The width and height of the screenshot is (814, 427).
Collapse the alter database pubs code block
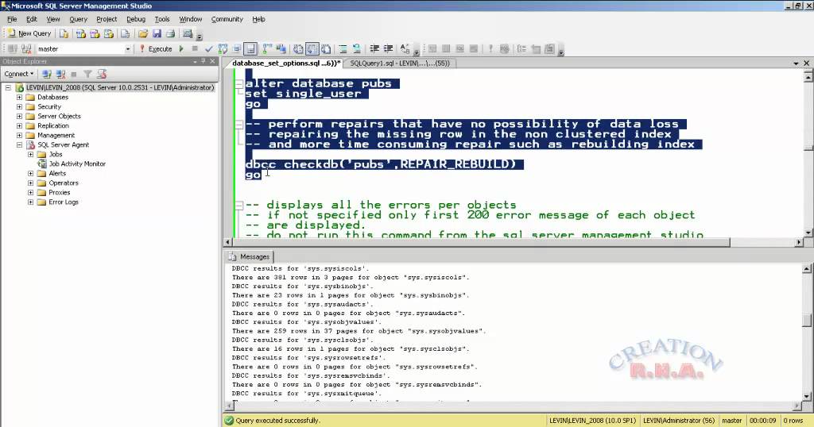[x=238, y=84]
